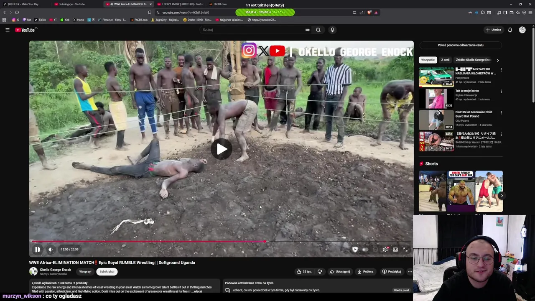Open player settings gear
The height and width of the screenshot is (301, 535).
385,250
